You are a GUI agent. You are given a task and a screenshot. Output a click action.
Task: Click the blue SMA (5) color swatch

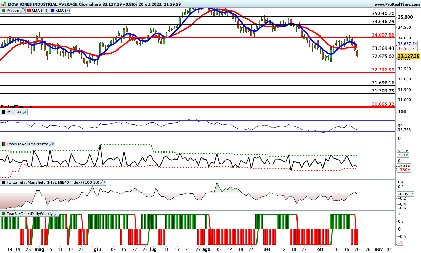(53, 11)
